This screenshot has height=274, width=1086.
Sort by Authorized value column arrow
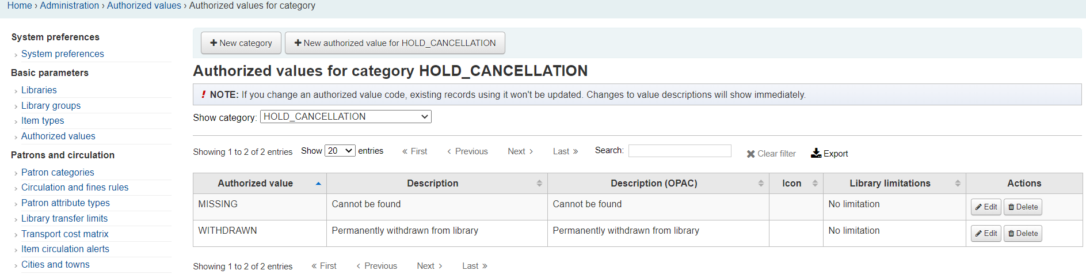click(x=318, y=184)
